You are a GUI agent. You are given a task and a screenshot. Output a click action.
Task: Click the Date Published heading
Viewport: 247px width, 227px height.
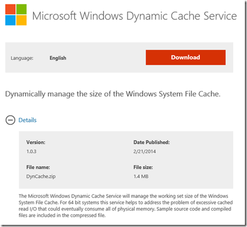click(151, 142)
